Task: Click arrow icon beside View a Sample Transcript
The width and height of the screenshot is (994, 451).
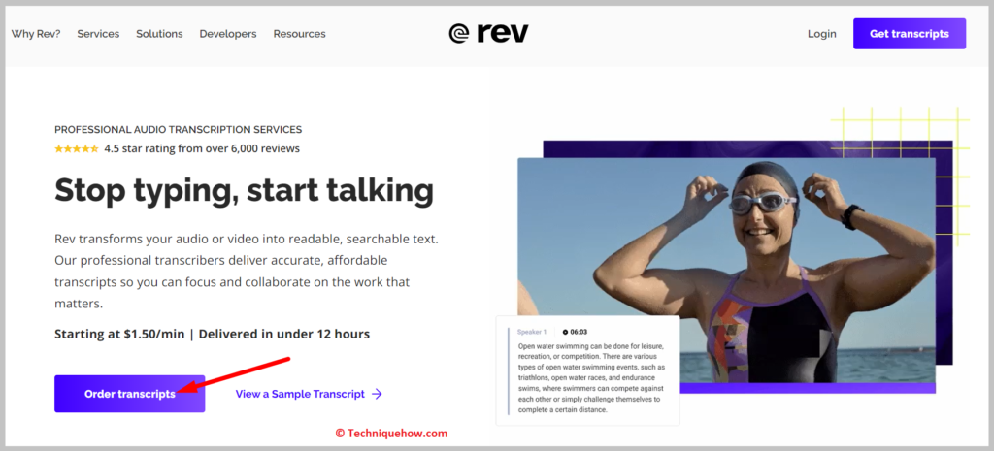Action: [378, 394]
